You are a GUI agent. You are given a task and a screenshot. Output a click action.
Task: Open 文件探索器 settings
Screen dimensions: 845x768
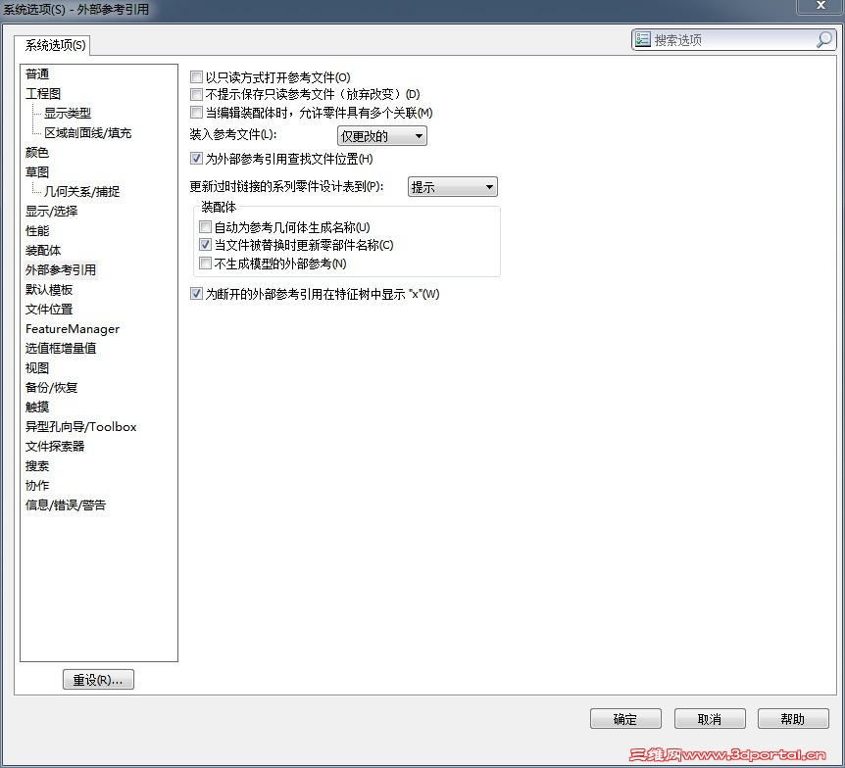point(55,447)
